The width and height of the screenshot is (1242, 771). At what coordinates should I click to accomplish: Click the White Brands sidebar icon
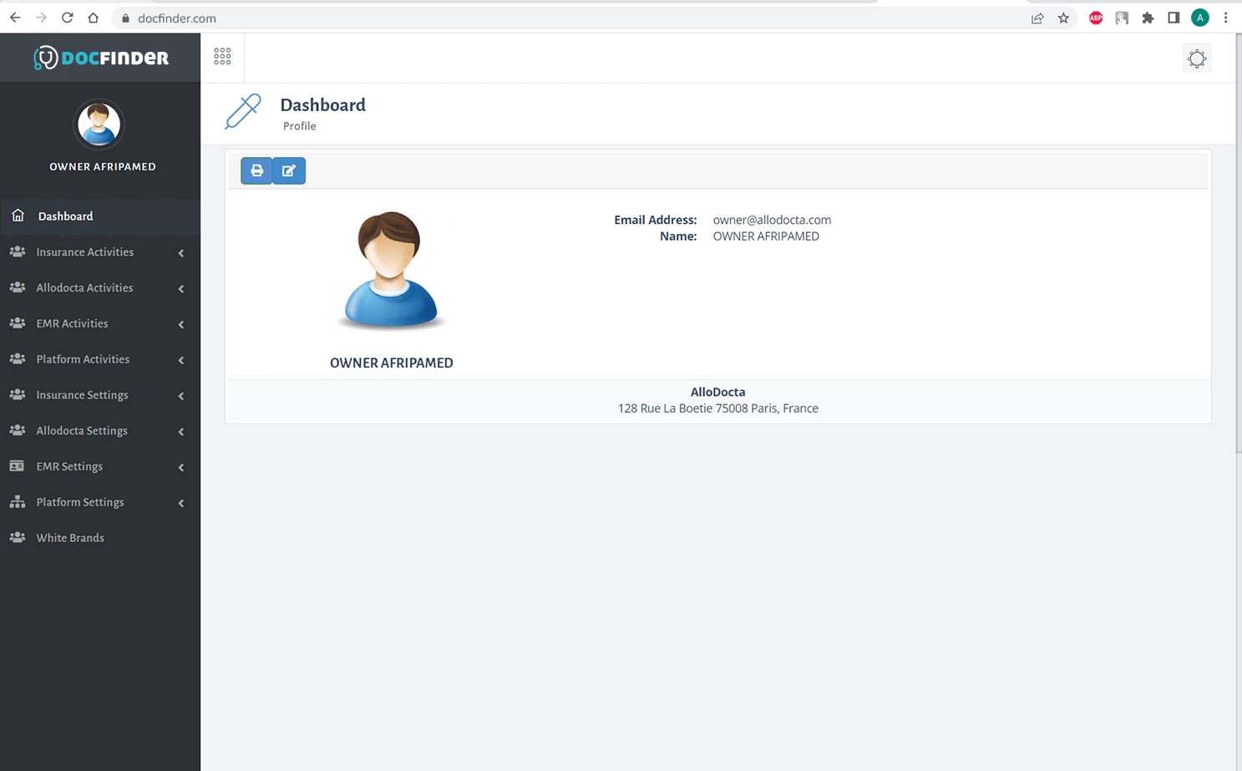[18, 537]
